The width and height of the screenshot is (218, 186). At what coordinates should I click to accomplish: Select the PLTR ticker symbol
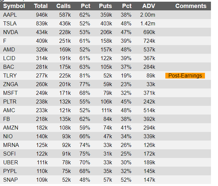click(x=10, y=102)
